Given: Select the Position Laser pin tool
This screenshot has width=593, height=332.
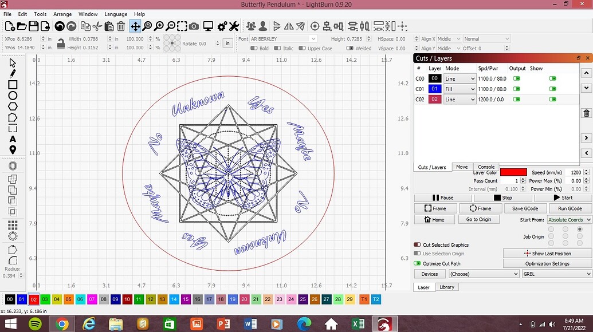Looking at the screenshot, I should (x=13, y=150).
